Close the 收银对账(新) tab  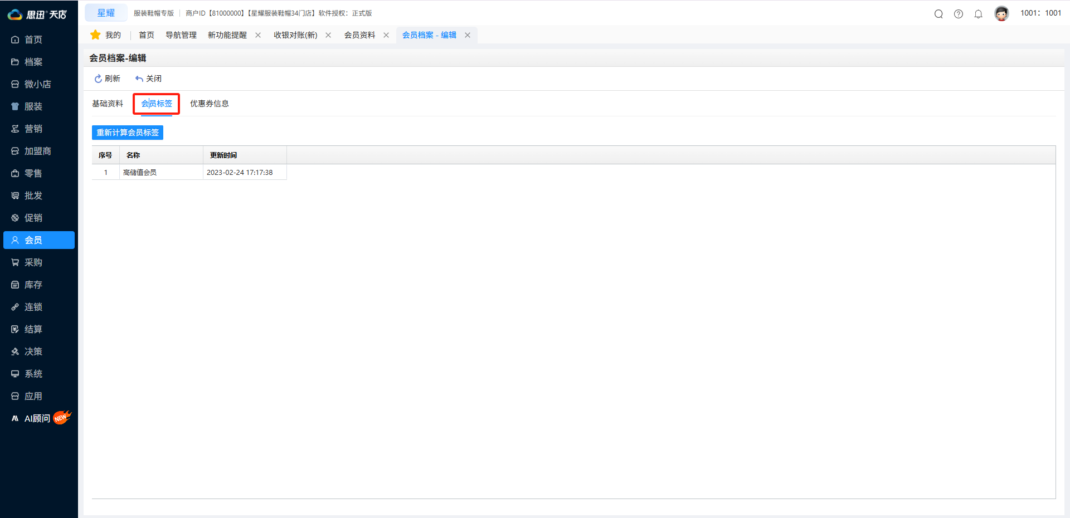point(328,35)
